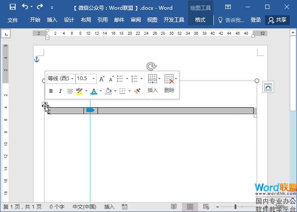Click page count 第 1 页，共 1 页
297x212 pixels.
click(22, 207)
